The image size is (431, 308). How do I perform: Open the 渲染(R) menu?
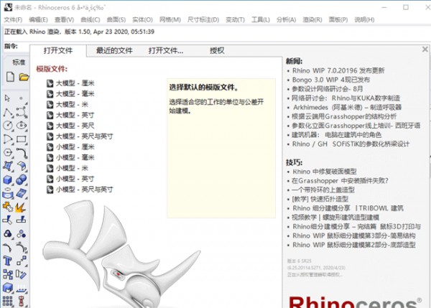pos(312,20)
